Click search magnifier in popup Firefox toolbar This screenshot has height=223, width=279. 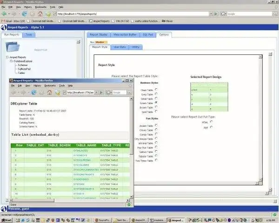[x=129, y=92]
